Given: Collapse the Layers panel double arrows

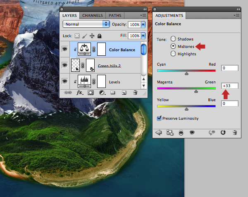Looking at the screenshot, I should [x=145, y=9].
